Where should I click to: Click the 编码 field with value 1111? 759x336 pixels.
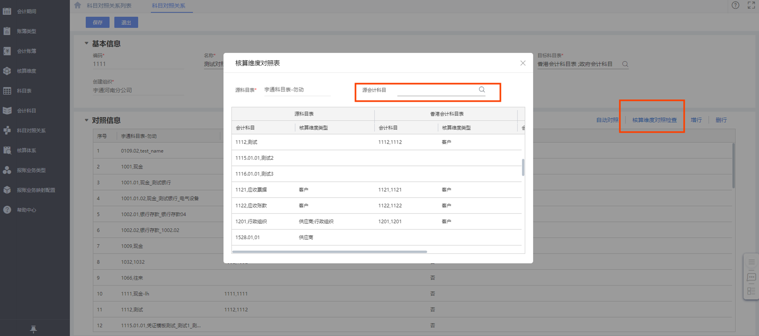pyautogui.click(x=138, y=64)
